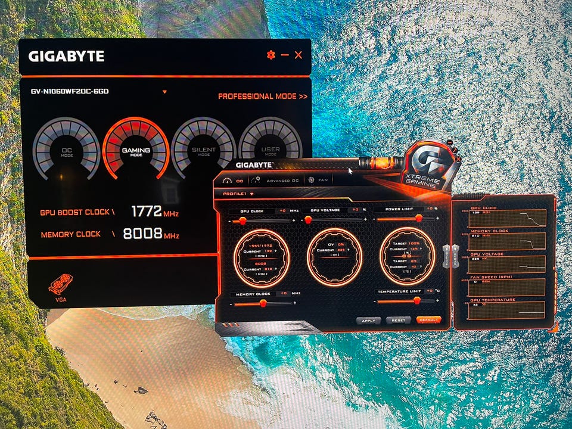Viewport: 572px width, 429px height.
Task: Click the VGA graphics card icon
Action: pyautogui.click(x=61, y=284)
